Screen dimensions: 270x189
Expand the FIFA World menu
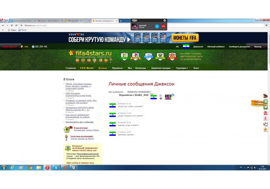pyautogui.click(x=87, y=68)
